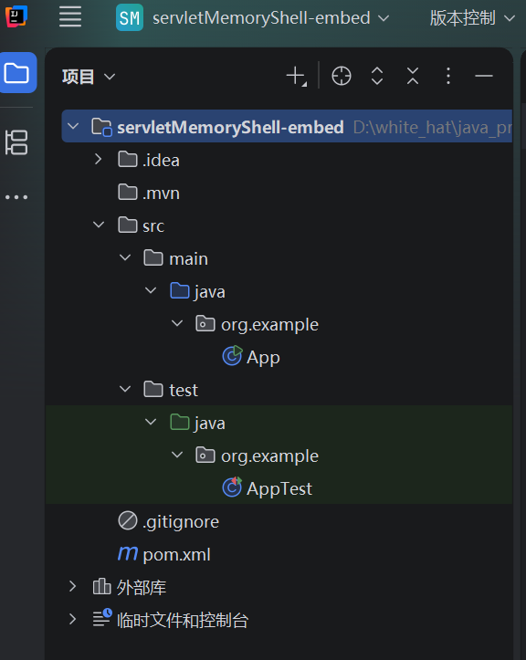Open servletMemoryShell-embed project dropdown
Screen dimensions: 526x660
click(x=253, y=18)
